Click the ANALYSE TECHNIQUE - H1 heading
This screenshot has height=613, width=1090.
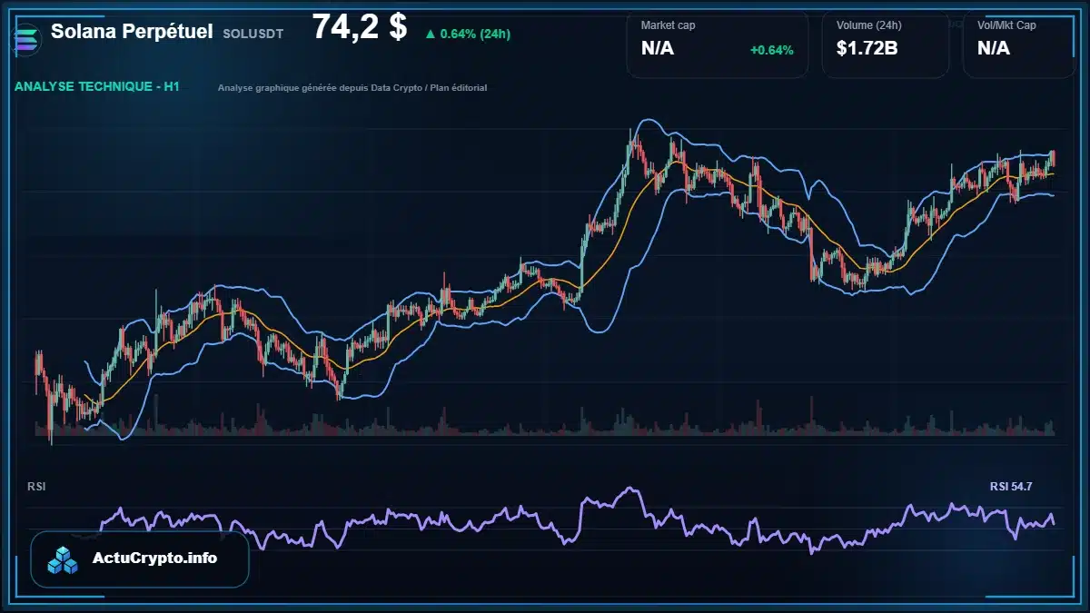97,87
